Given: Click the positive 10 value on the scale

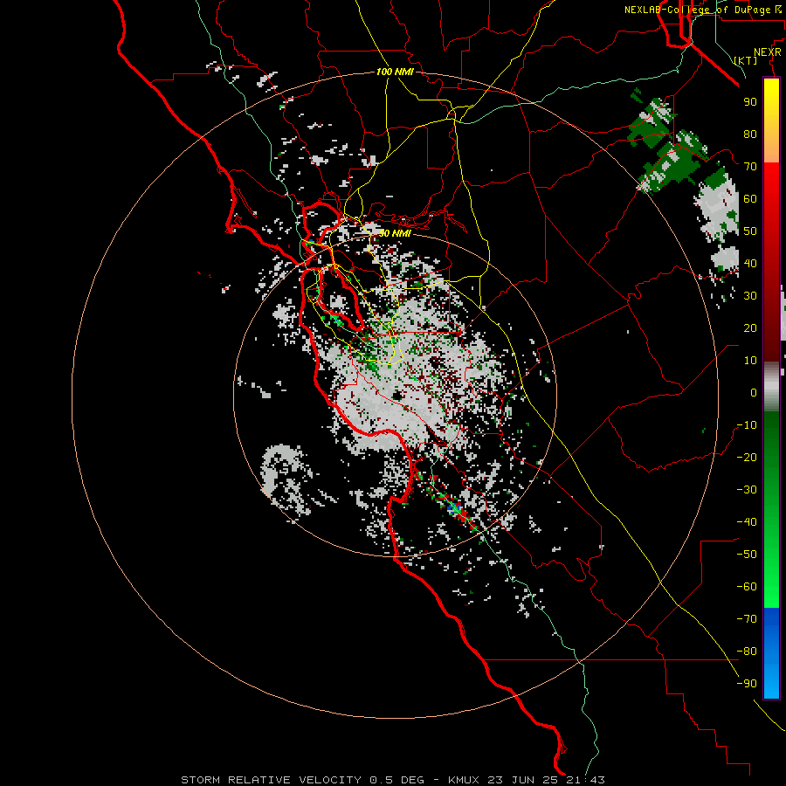Looking at the screenshot, I should pos(750,361).
